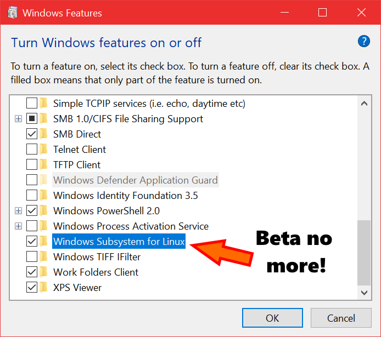This screenshot has height=337, width=381.
Task: Click the Cancel button
Action: [x=341, y=318]
